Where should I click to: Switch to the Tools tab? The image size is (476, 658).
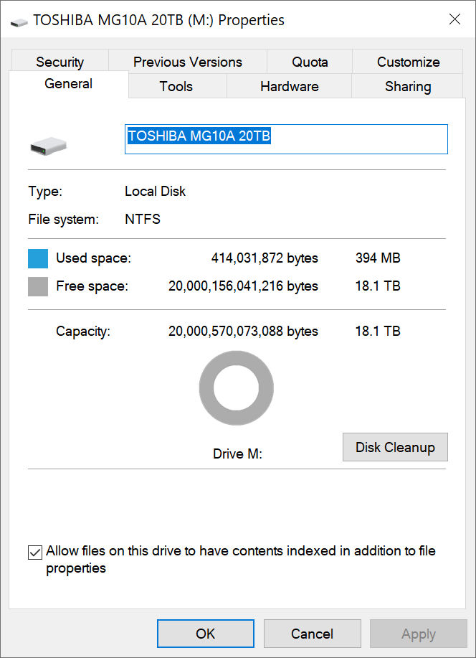[176, 87]
